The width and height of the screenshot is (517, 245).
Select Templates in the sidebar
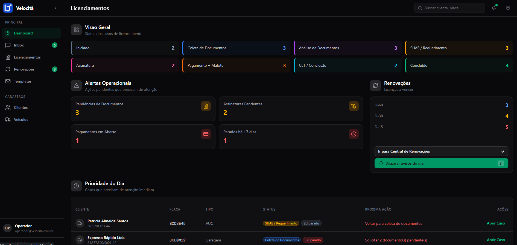[22, 81]
